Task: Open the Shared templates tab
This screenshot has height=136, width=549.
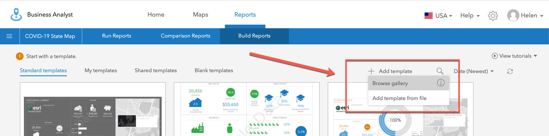Action: [156, 70]
